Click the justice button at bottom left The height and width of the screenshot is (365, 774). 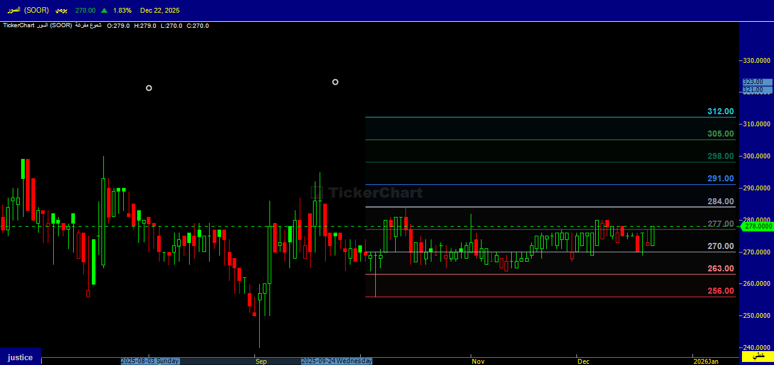coord(21,357)
